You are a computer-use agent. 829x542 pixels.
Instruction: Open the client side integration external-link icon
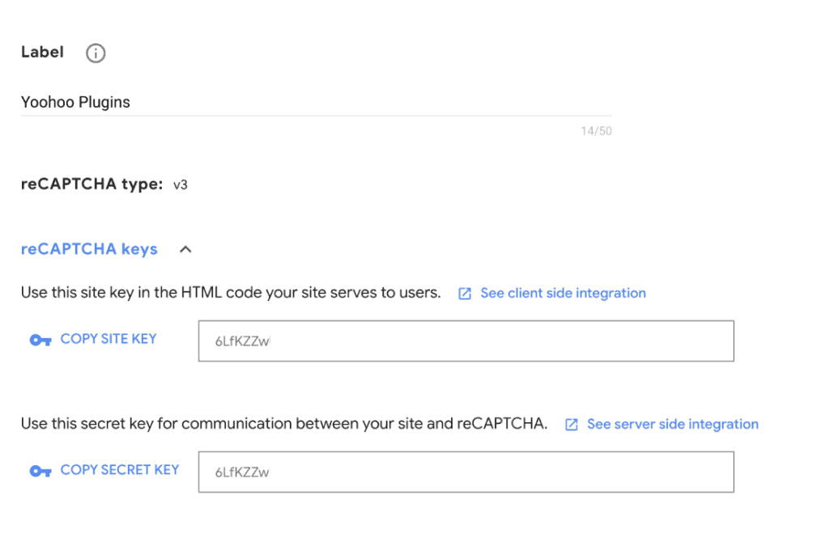coord(465,294)
